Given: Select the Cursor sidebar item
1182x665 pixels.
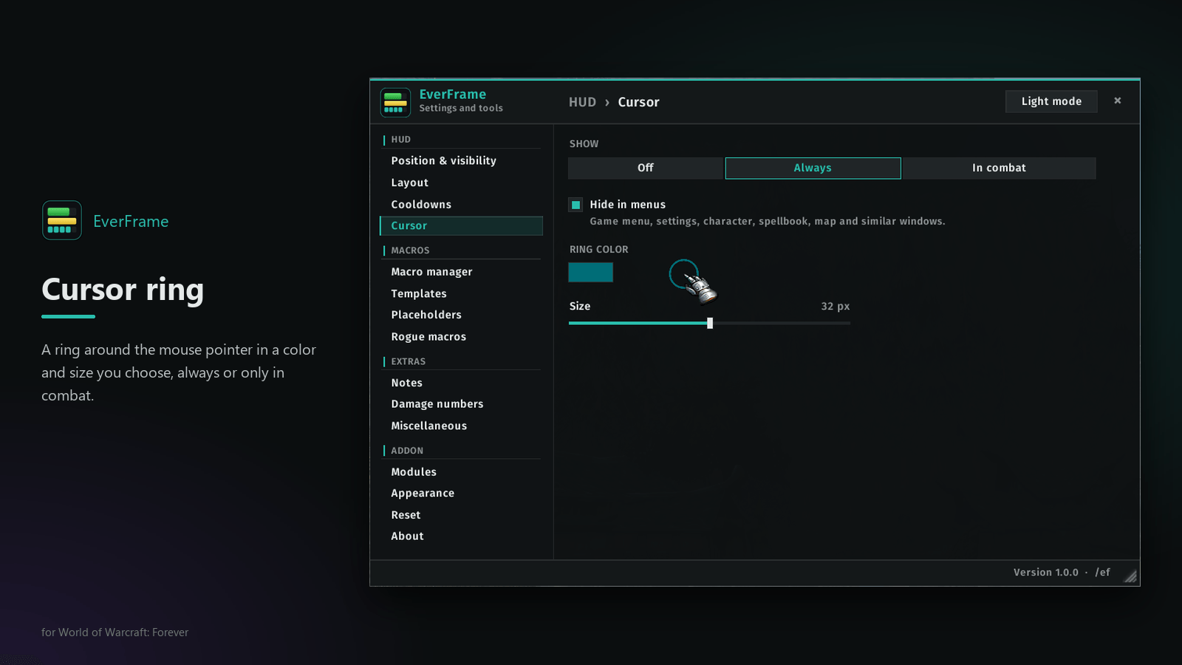Looking at the screenshot, I should tap(461, 225).
